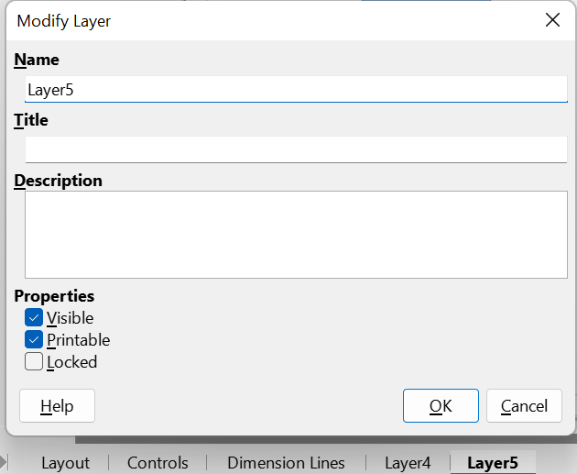Select the Layer5 tab
Image resolution: width=577 pixels, height=474 pixels.
click(493, 463)
